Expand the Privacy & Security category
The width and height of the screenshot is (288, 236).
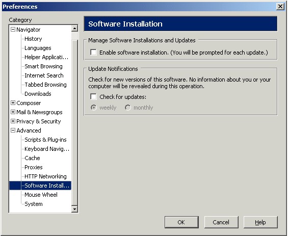pos(13,121)
